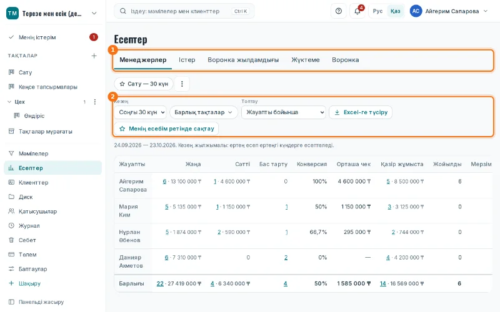Click Барлығы in-work link 14
The image size is (500, 312).
click(383, 284)
